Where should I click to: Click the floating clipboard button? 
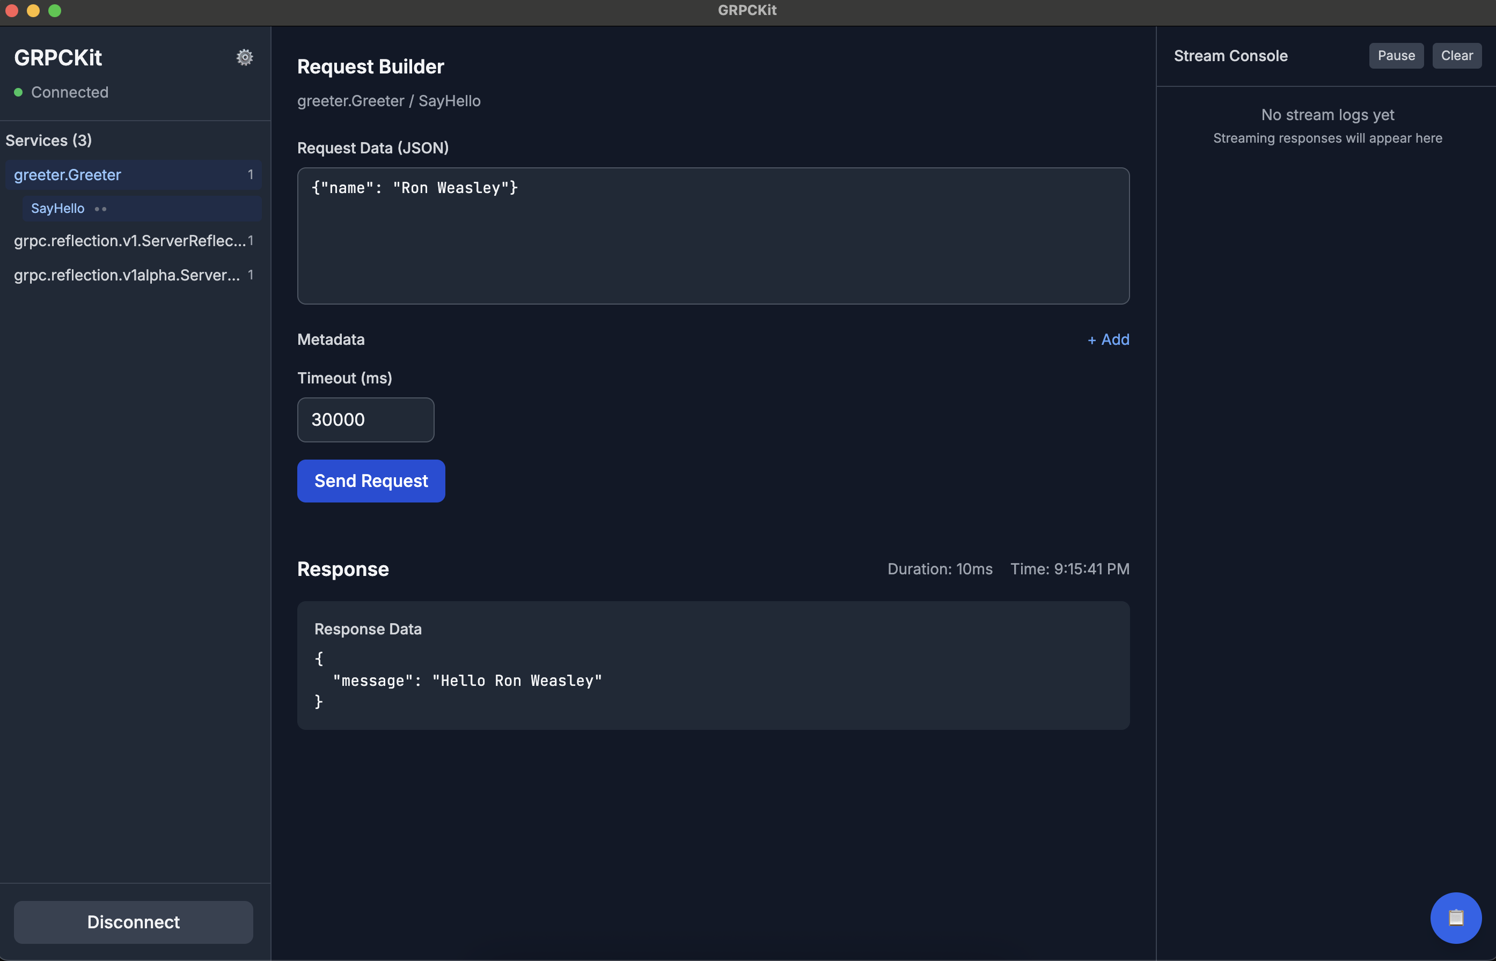click(1455, 918)
